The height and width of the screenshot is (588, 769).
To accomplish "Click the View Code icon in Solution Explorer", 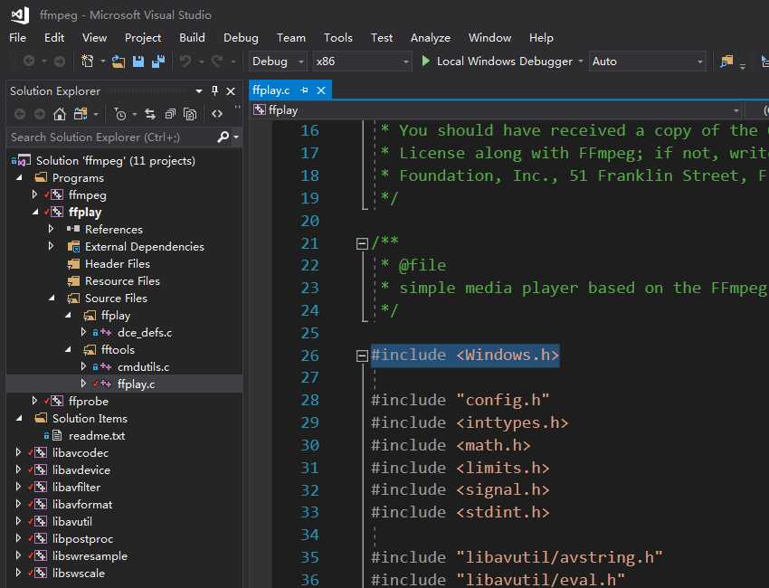I will pyautogui.click(x=217, y=114).
